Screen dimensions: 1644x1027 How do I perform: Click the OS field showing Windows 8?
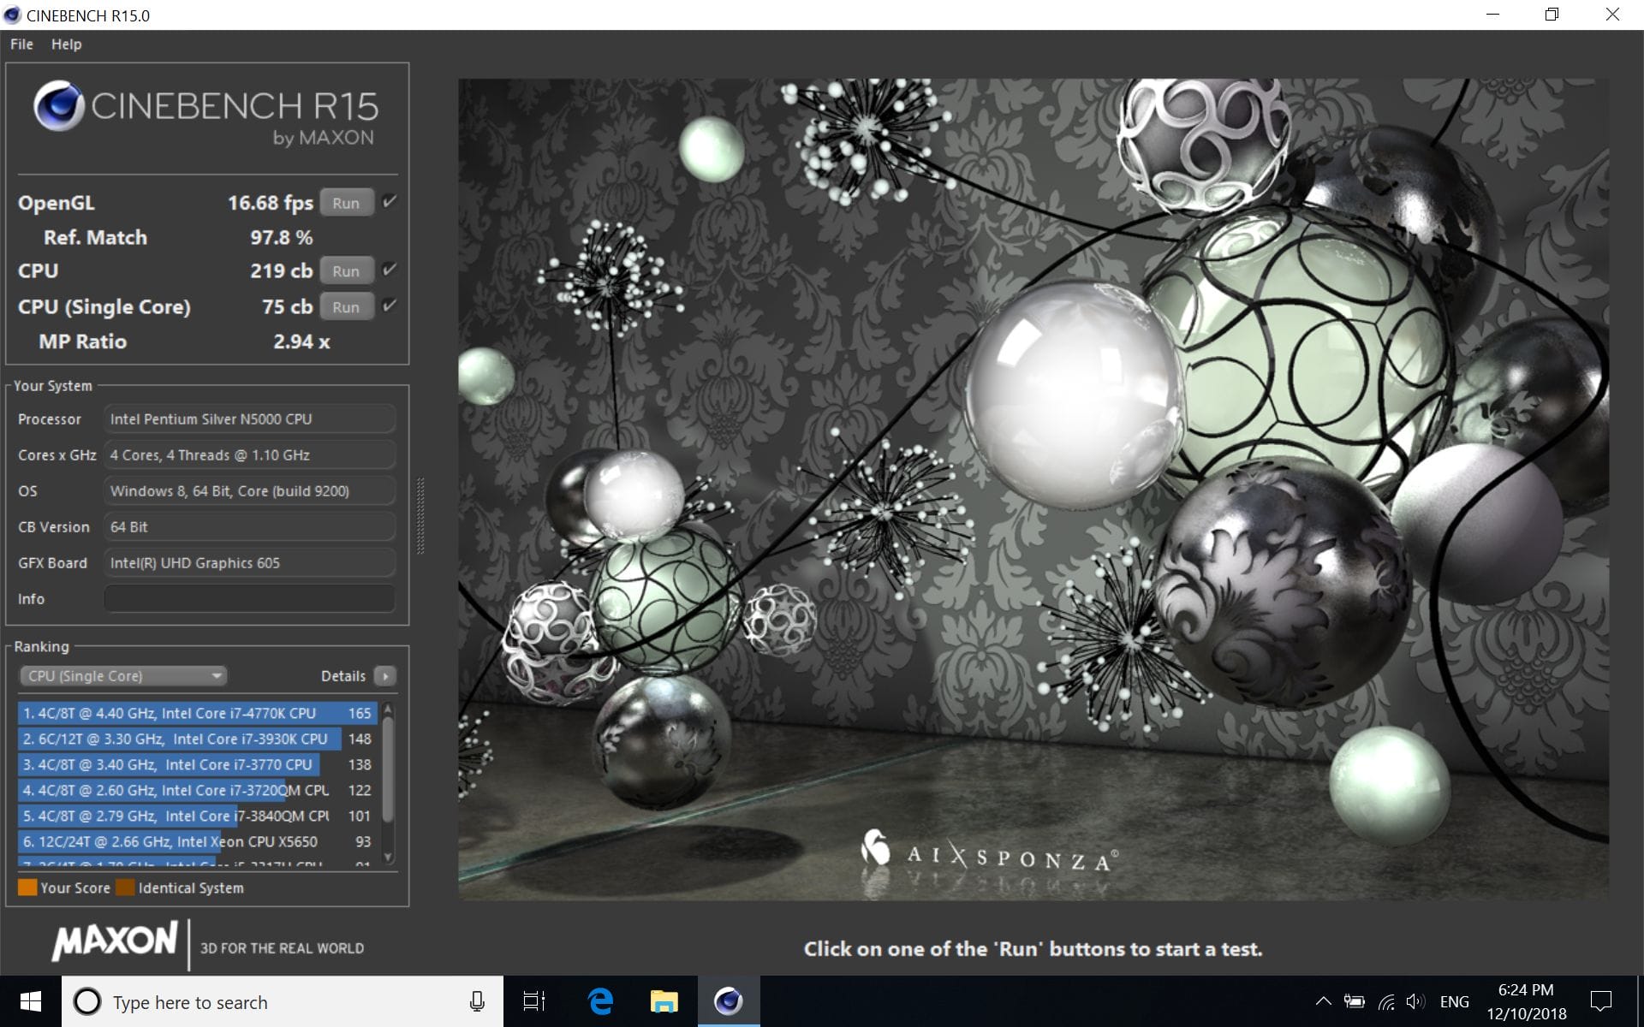point(249,490)
